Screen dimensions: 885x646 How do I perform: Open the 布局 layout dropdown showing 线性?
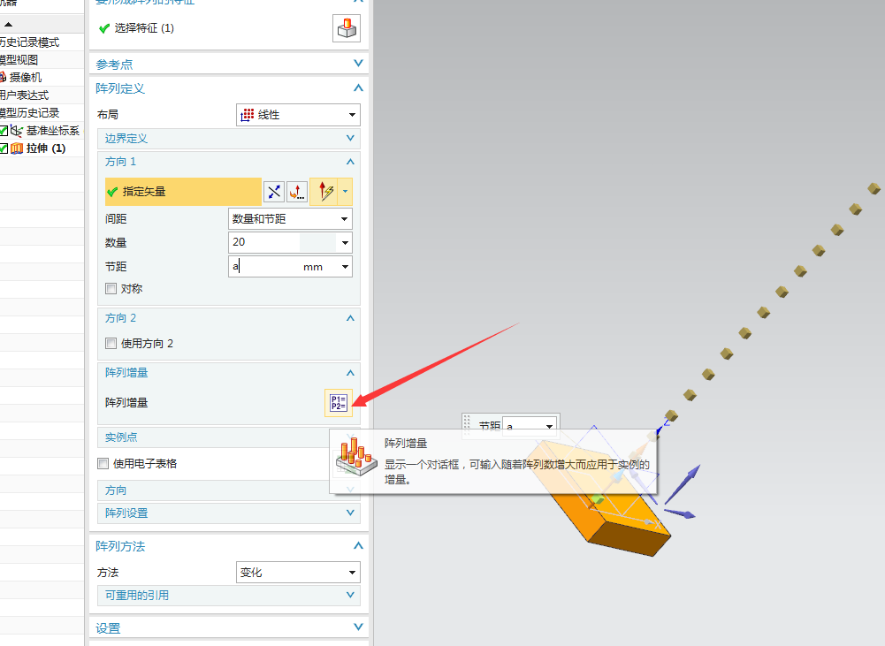coord(298,115)
